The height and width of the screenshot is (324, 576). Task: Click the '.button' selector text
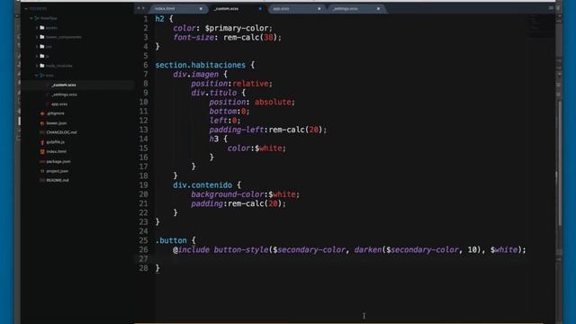point(171,240)
